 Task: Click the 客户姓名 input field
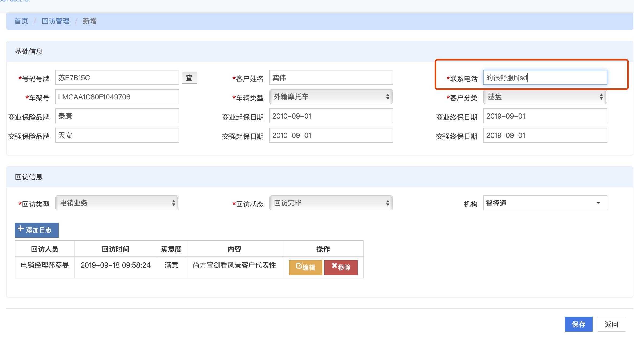331,78
